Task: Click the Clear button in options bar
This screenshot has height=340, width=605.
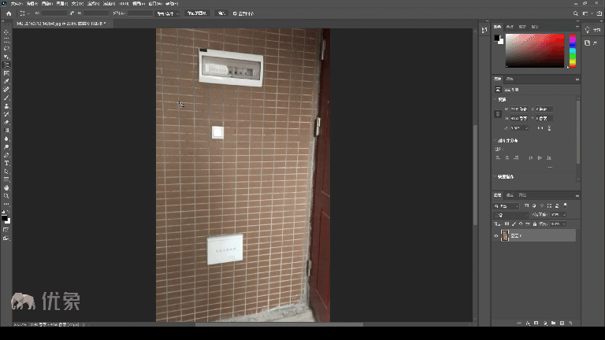Action: click(x=221, y=13)
